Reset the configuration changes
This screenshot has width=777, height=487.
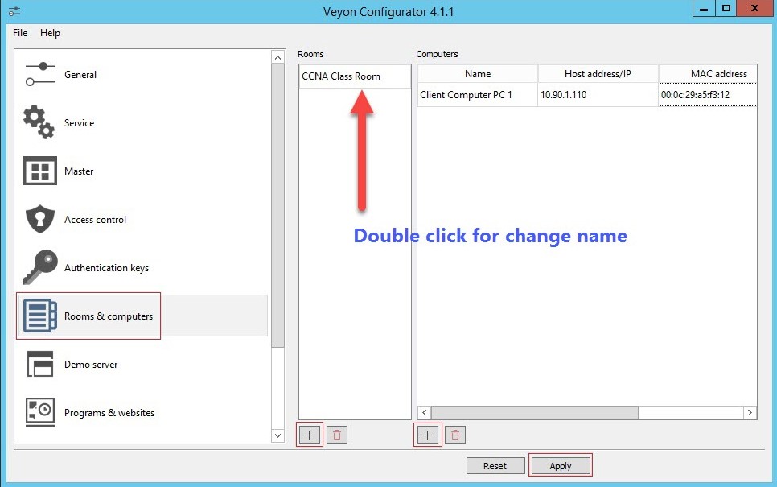pos(495,465)
